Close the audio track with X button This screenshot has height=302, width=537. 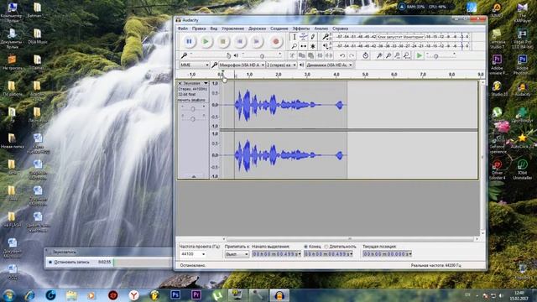pos(180,83)
